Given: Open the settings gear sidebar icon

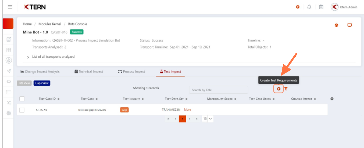Looking at the screenshot, I should 9,113.
